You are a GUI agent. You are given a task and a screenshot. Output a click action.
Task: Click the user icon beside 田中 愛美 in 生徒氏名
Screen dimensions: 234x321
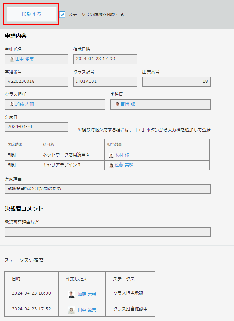click(13, 59)
